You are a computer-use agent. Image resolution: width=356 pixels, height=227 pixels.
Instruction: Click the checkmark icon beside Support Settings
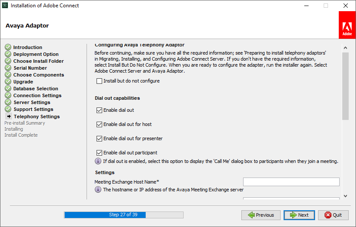tap(8, 109)
